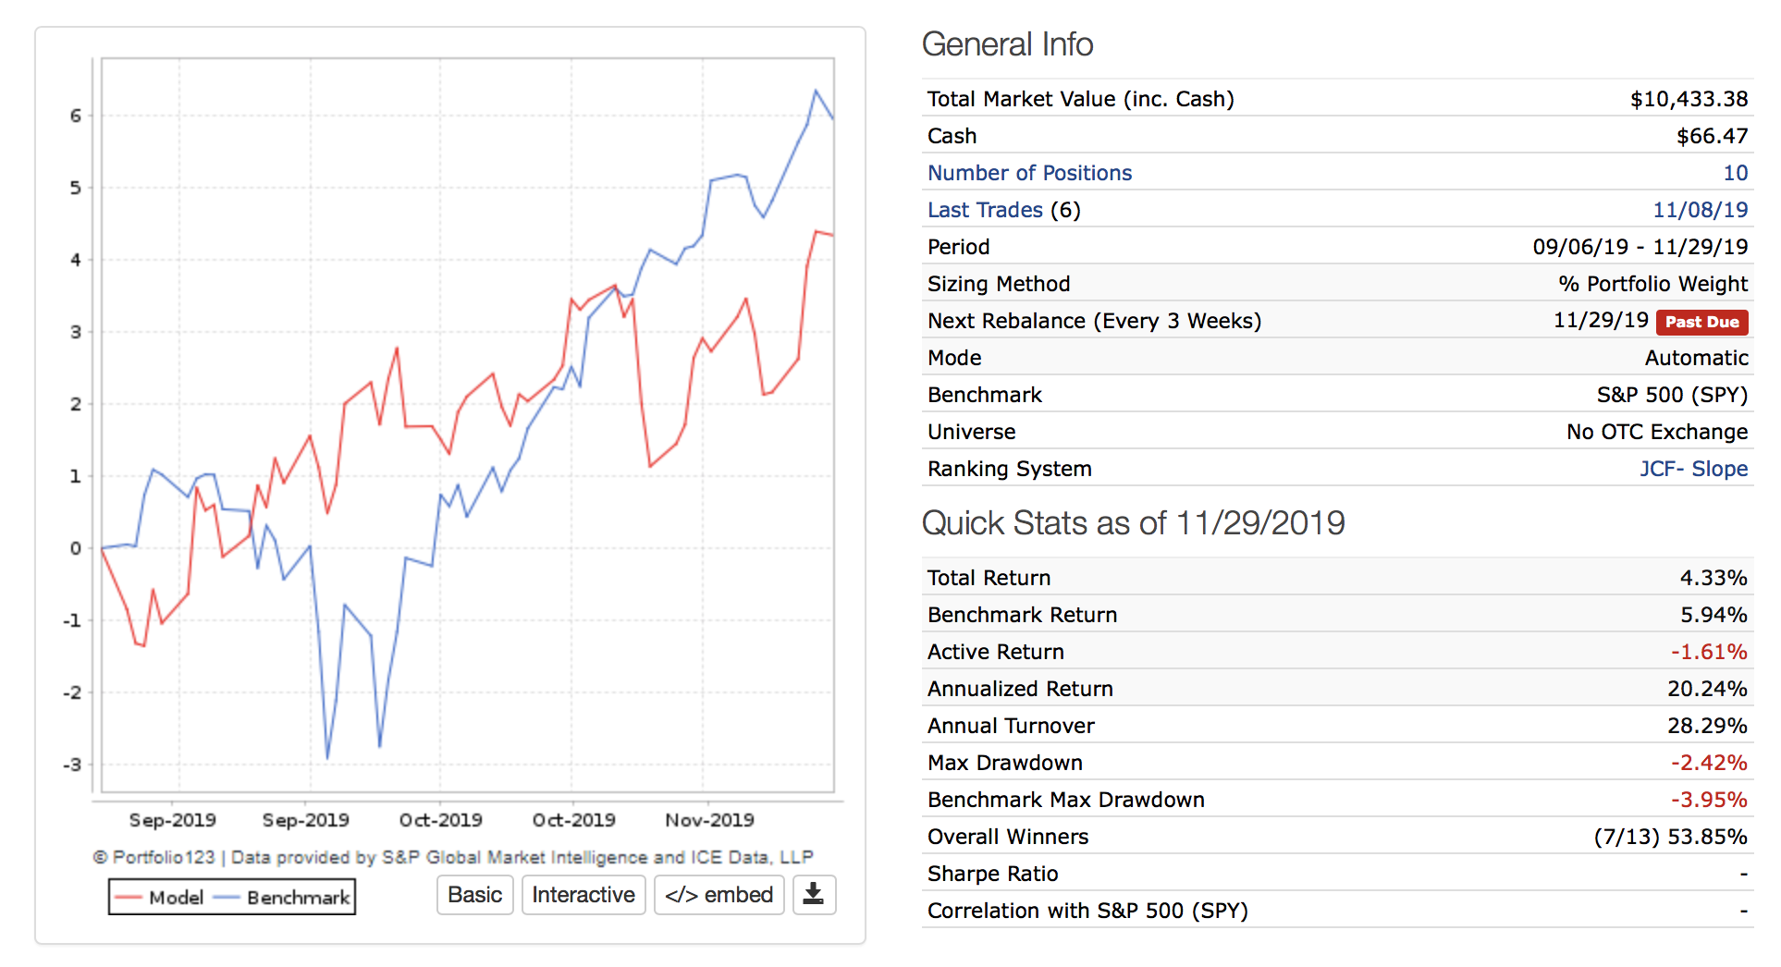This screenshot has width=1781, height=967.
Task: Click the positions count value 10
Action: 1735,173
